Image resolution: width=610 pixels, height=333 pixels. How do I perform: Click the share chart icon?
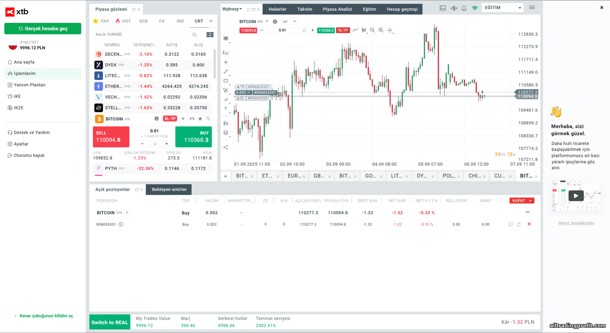pyautogui.click(x=226, y=147)
